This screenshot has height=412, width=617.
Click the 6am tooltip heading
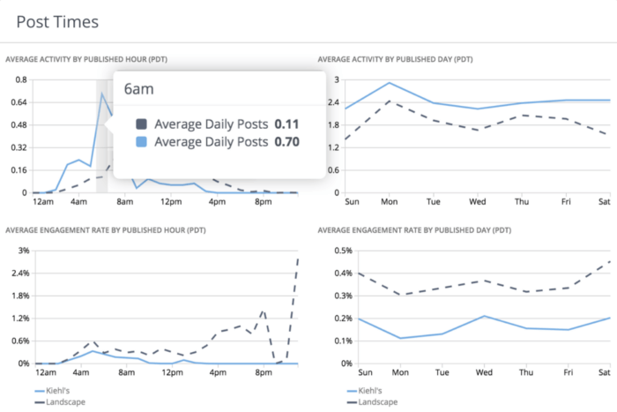(x=139, y=89)
